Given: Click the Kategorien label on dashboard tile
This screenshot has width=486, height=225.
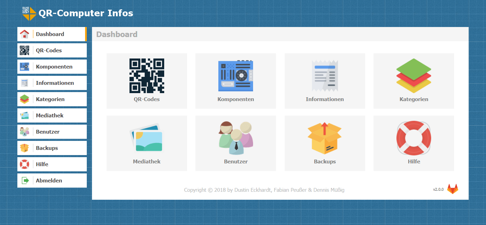Looking at the screenshot, I should point(414,99).
